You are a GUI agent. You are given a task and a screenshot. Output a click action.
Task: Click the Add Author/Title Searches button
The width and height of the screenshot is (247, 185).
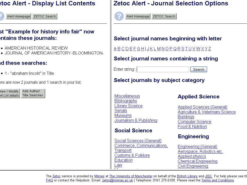(x=33, y=93)
